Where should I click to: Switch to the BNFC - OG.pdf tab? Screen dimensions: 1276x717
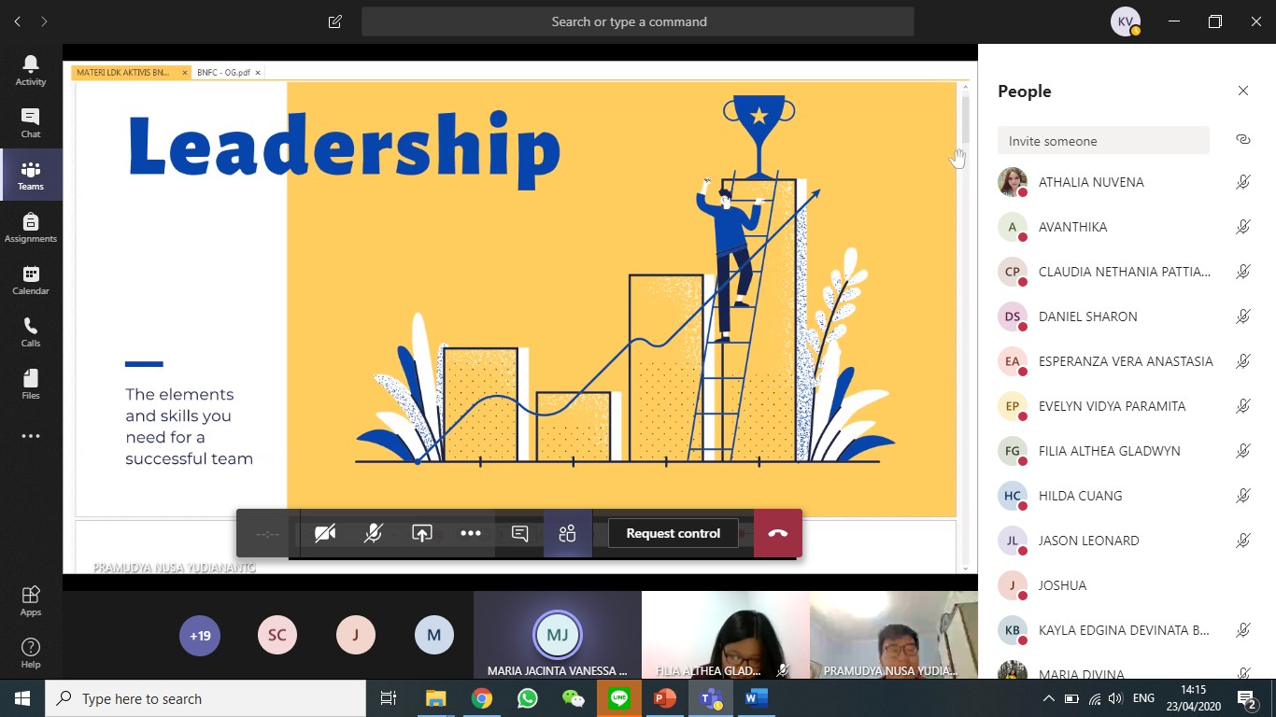tap(223, 72)
